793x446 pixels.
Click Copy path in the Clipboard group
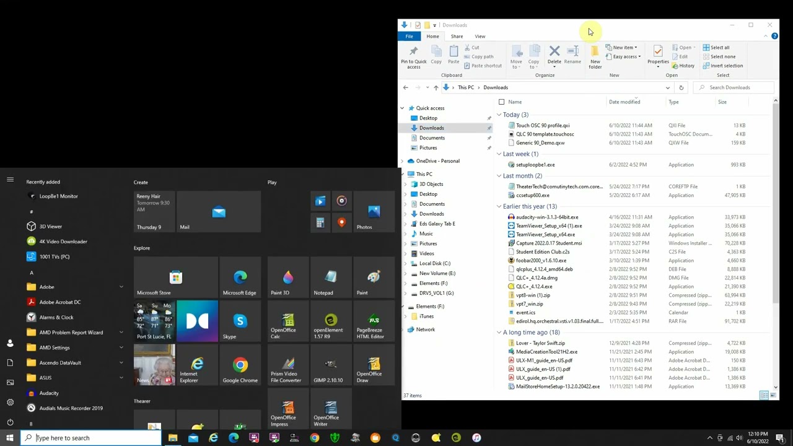pyautogui.click(x=479, y=56)
